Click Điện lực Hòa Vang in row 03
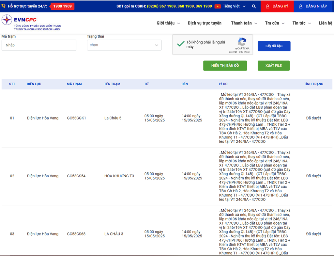The image size is (334, 256). (43, 234)
